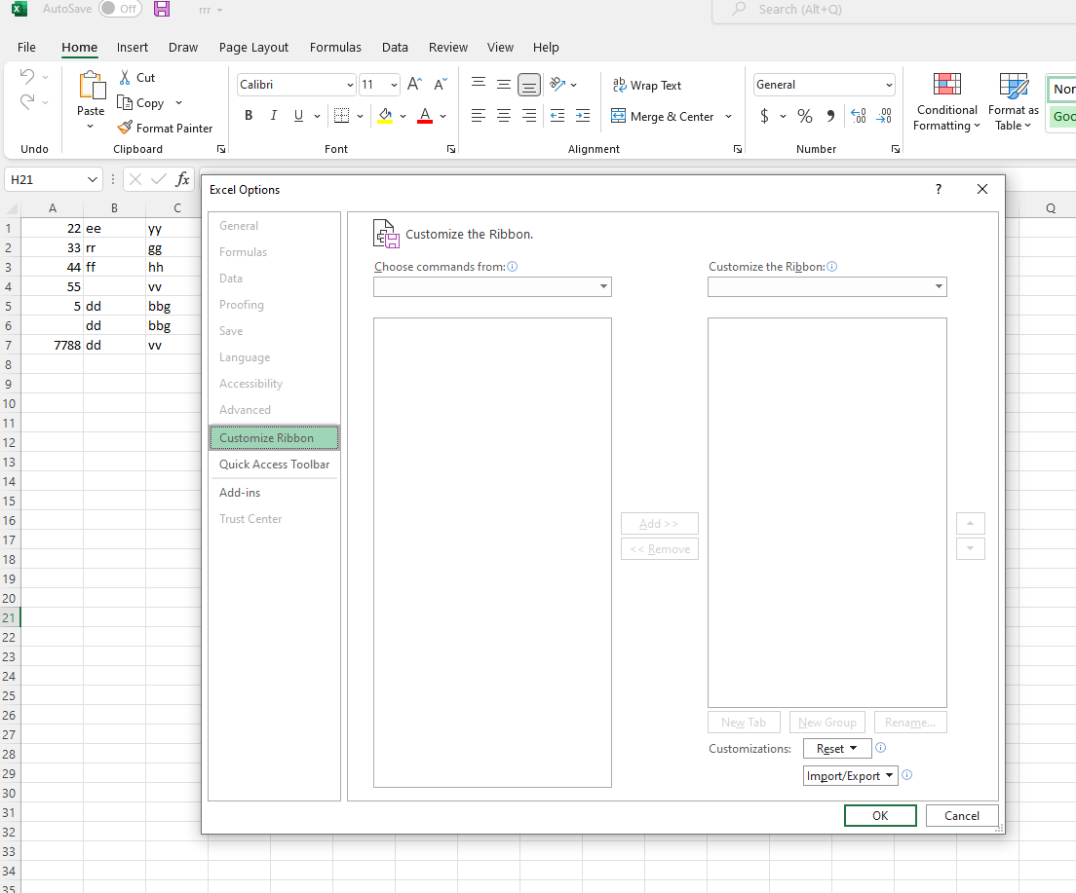Click the Save floppy disk icon
1076x893 pixels.
pyautogui.click(x=162, y=9)
